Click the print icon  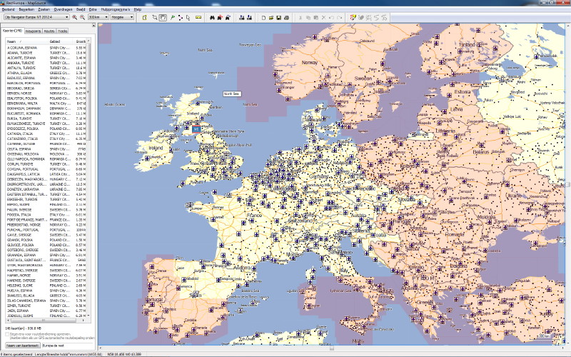tap(287, 17)
